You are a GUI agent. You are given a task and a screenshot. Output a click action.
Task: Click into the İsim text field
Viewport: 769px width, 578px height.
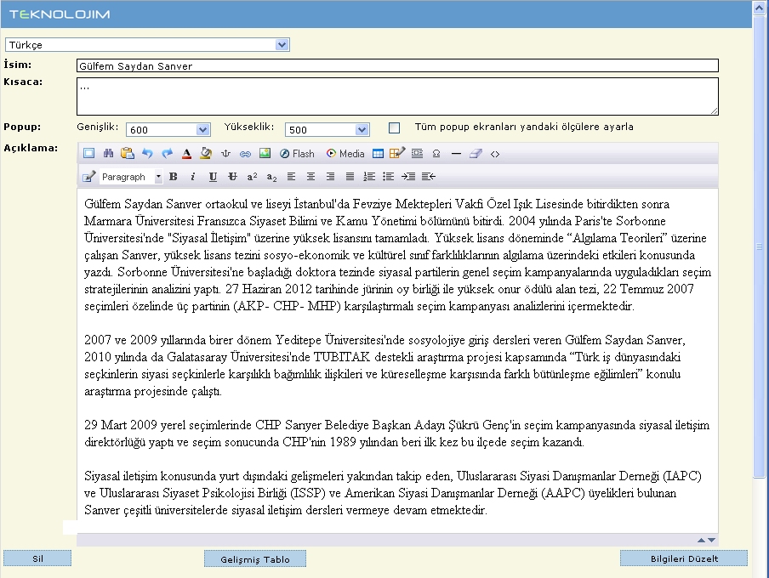pyautogui.click(x=397, y=65)
